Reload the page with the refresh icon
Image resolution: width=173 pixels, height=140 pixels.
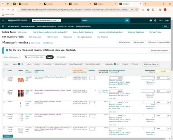pos(13,10)
